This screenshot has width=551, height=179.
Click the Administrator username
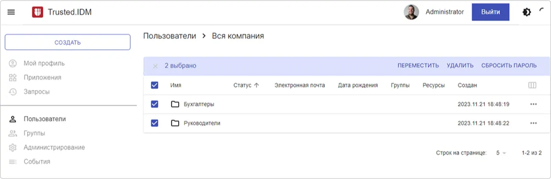pyautogui.click(x=445, y=12)
